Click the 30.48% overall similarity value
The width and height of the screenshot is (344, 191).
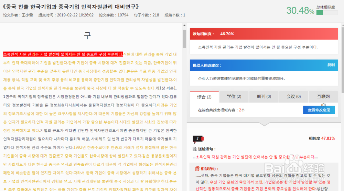click(300, 11)
